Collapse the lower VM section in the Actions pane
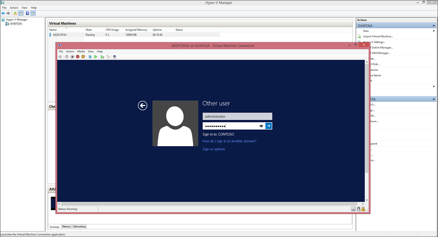This screenshot has width=438, height=237. [x=434, y=99]
